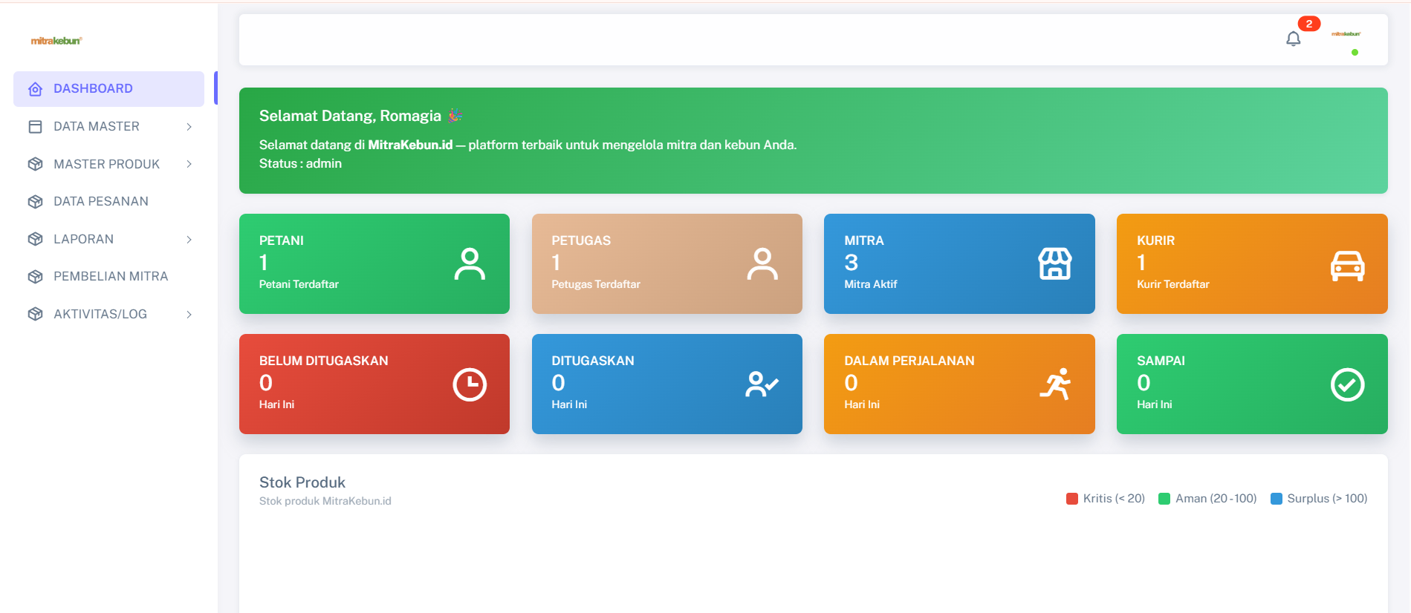The width and height of the screenshot is (1411, 613).
Task: Click the Master Produk box icon
Action: pos(35,164)
